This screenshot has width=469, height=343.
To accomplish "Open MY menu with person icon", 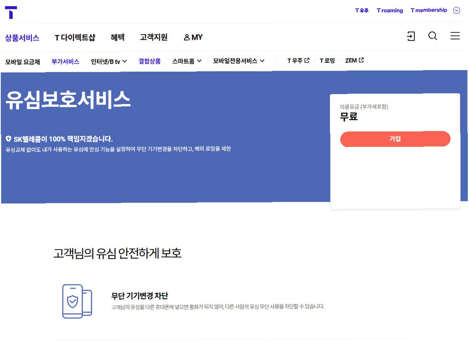I will [193, 37].
